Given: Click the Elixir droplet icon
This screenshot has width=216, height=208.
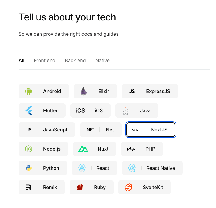Looking at the screenshot, I should coord(84,91).
